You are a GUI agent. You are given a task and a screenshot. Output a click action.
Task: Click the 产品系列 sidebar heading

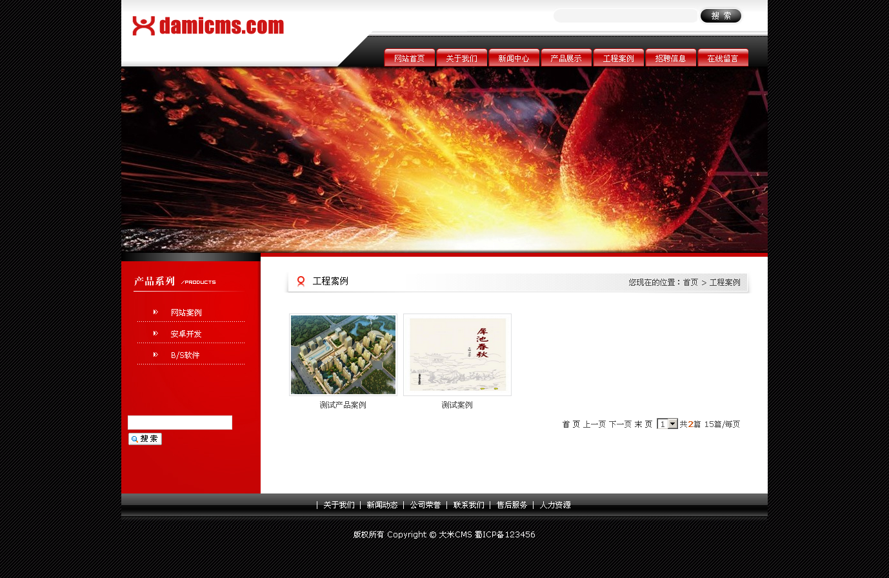(x=154, y=281)
